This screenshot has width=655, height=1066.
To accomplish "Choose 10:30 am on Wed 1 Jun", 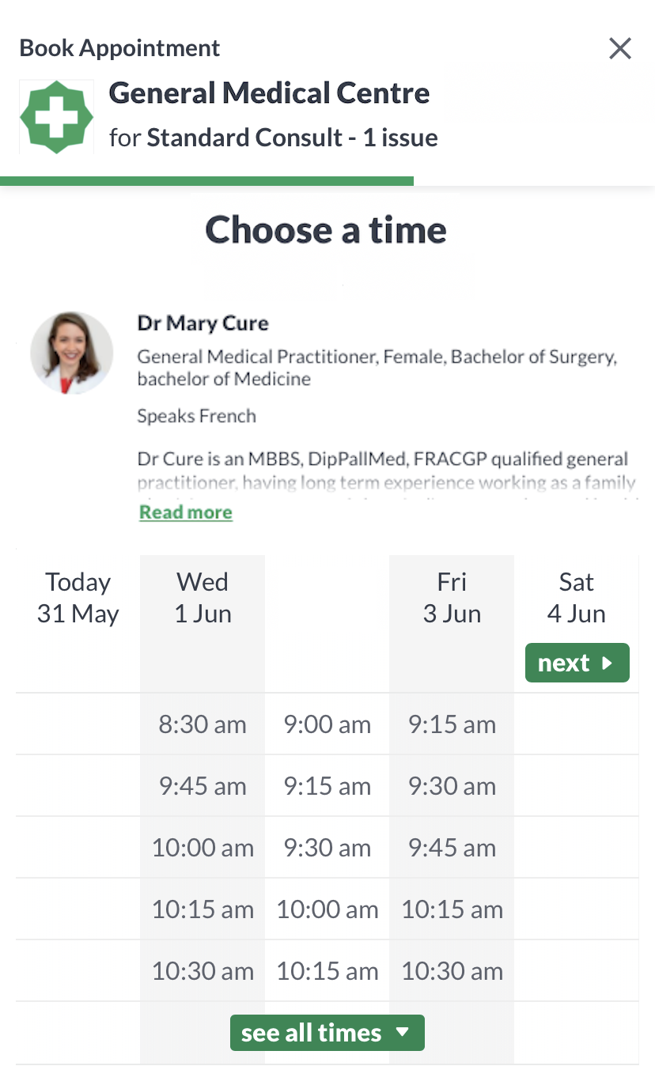I will (203, 971).
